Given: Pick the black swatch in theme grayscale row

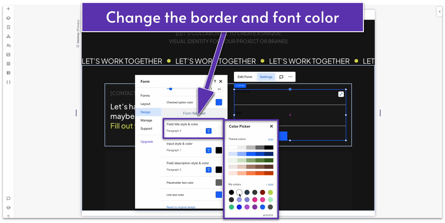Looking at the screenshot, I should coord(269,147).
